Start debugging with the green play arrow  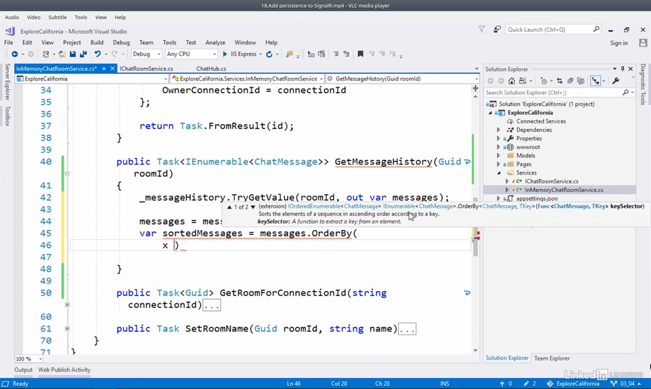[x=225, y=55]
